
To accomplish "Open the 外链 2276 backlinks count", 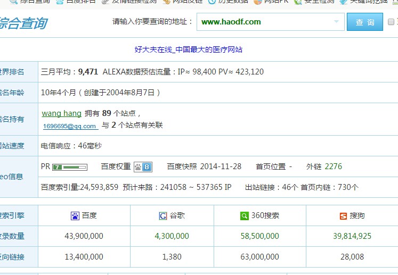I will 334,166.
